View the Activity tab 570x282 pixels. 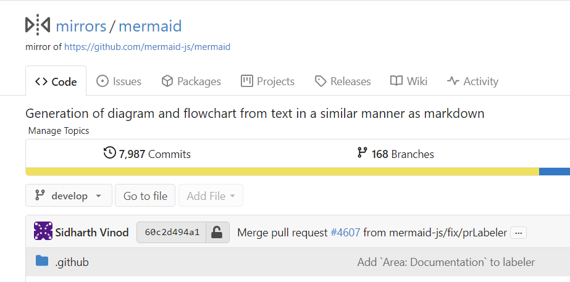(x=472, y=81)
